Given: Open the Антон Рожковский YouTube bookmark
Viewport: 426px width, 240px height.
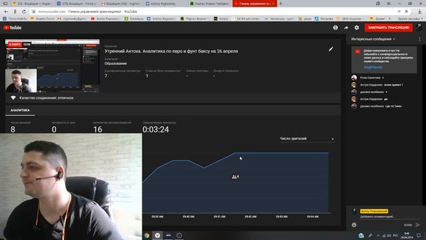Looking at the screenshot, I should click(x=106, y=19).
